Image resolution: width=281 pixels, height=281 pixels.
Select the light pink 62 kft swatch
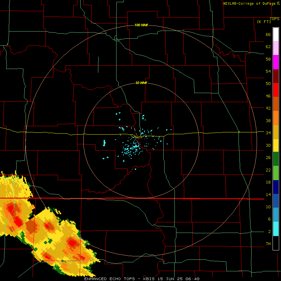click(276, 48)
